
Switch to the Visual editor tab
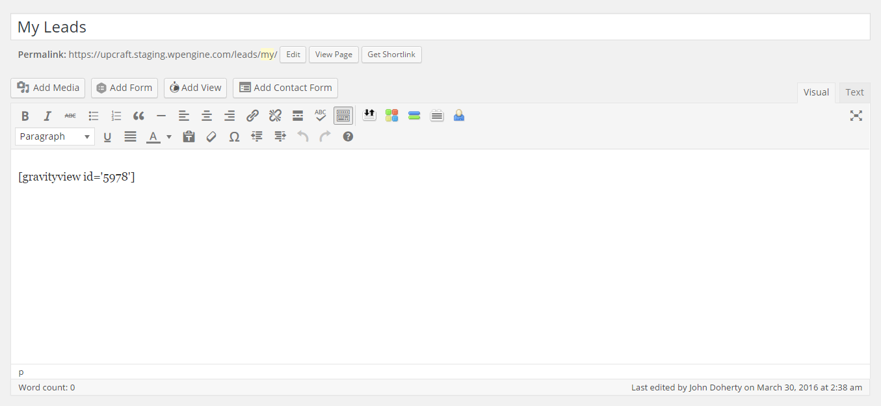tap(816, 92)
